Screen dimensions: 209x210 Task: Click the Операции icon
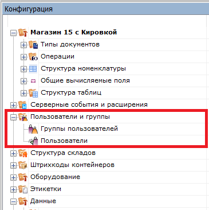point(33,57)
